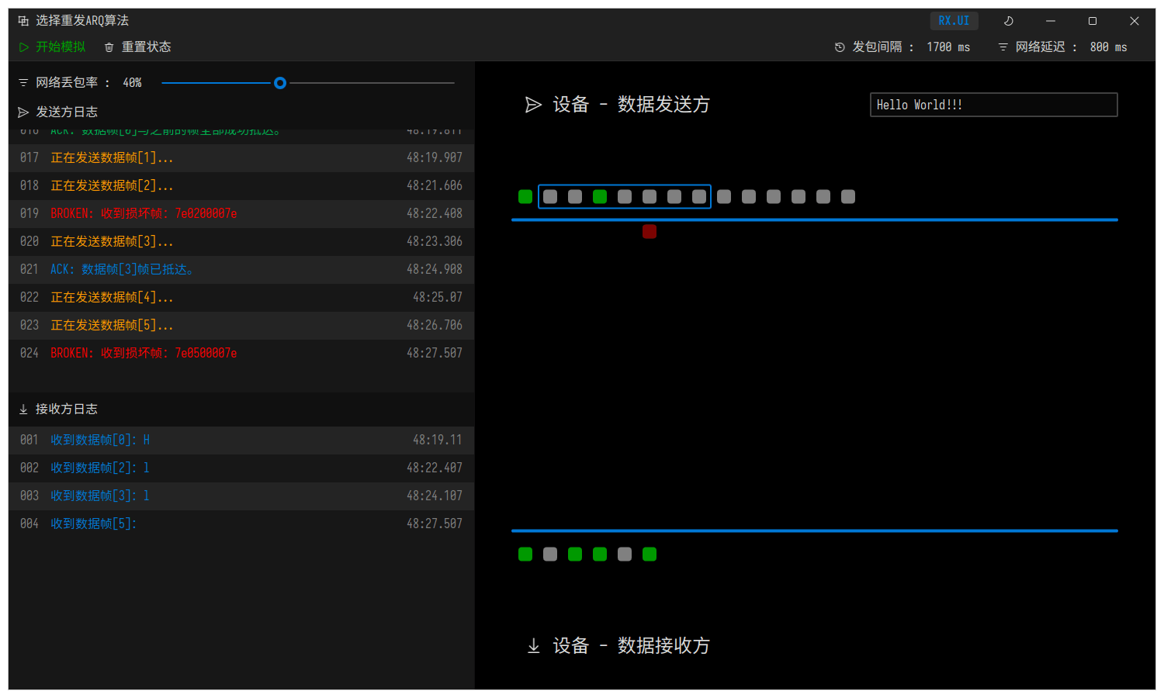Click timestamp 48:24.908 in sender log
1164x698 pixels.
pyautogui.click(x=435, y=270)
